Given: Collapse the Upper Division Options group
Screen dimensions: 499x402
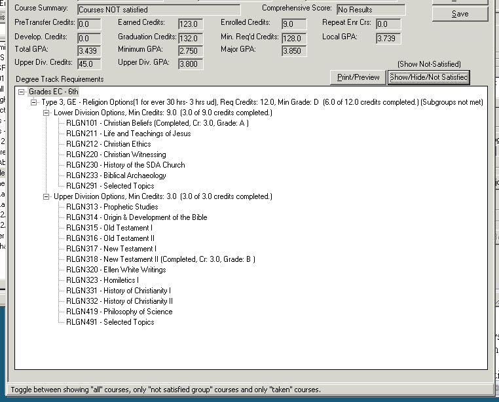Looking at the screenshot, I should (46, 196).
